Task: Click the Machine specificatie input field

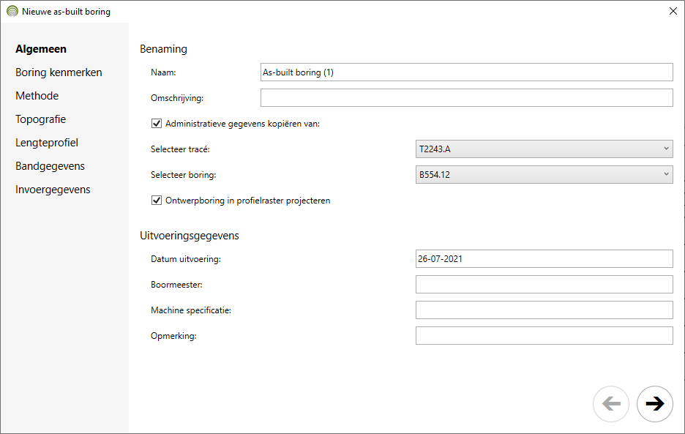Action: (544, 310)
